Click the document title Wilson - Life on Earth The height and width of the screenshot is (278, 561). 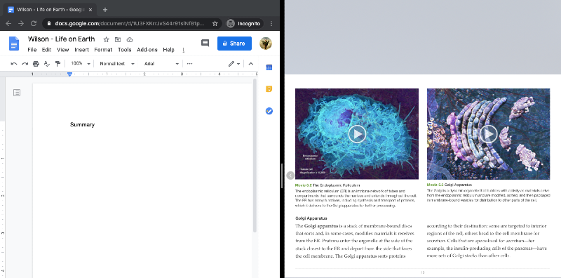pyautogui.click(x=61, y=39)
